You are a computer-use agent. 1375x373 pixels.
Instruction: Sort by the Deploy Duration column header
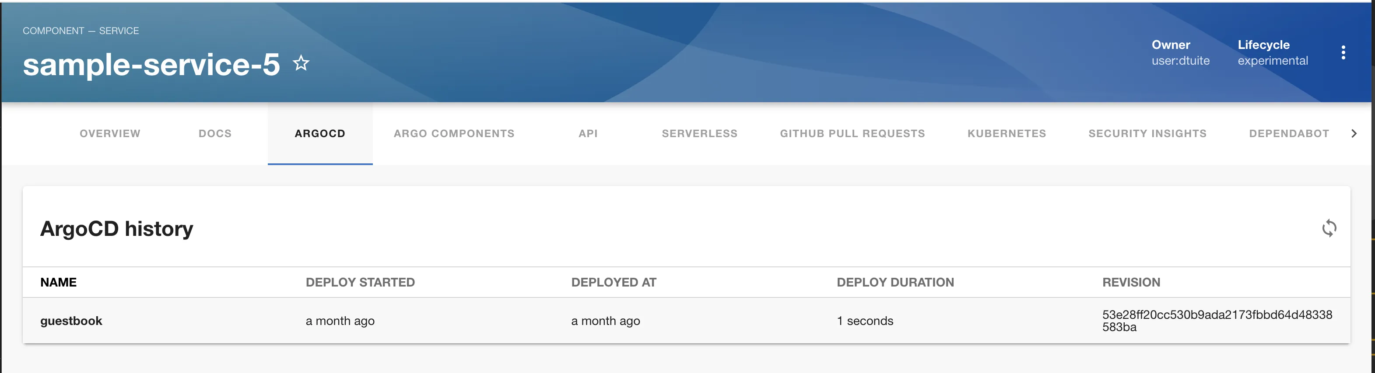pyautogui.click(x=894, y=283)
